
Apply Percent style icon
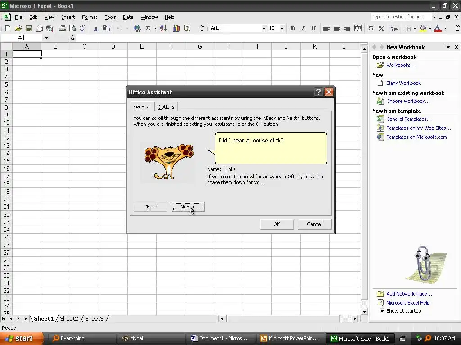[x=381, y=28]
